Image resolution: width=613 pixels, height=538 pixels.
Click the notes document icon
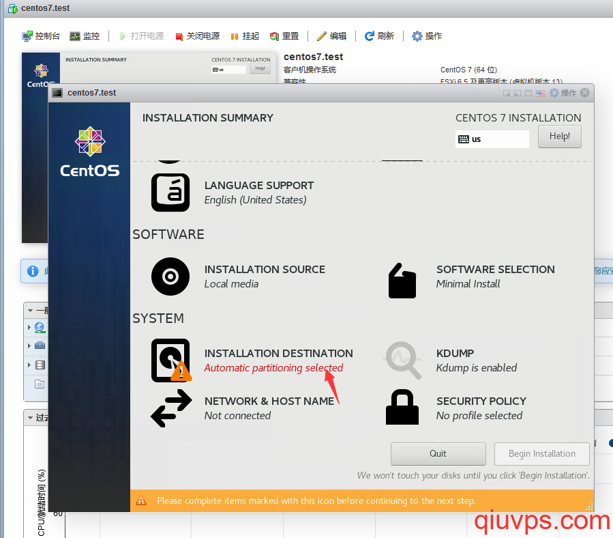tap(40, 384)
